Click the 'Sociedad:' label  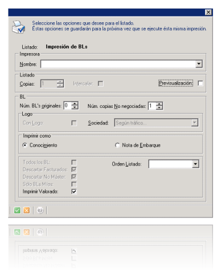98,123
